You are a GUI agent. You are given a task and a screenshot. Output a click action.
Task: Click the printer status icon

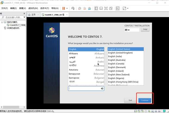146,111
